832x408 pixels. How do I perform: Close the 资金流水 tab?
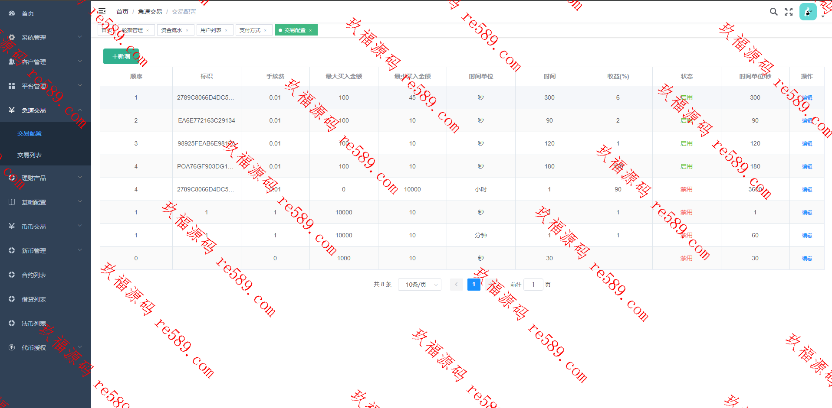point(187,30)
